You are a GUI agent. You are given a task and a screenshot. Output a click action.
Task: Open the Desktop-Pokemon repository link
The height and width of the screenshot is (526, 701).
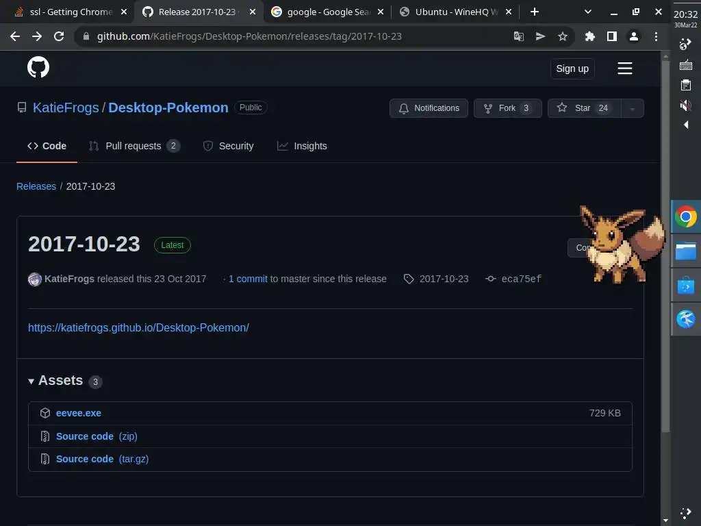tap(168, 108)
